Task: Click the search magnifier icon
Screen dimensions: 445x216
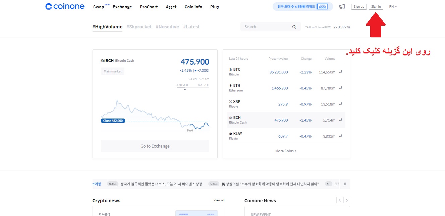Action: point(294,27)
